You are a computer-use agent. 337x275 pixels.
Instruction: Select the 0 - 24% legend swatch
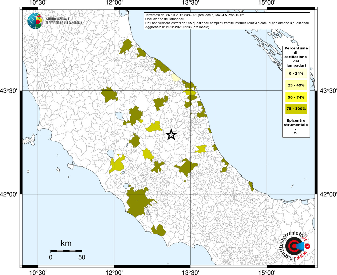click(296, 74)
